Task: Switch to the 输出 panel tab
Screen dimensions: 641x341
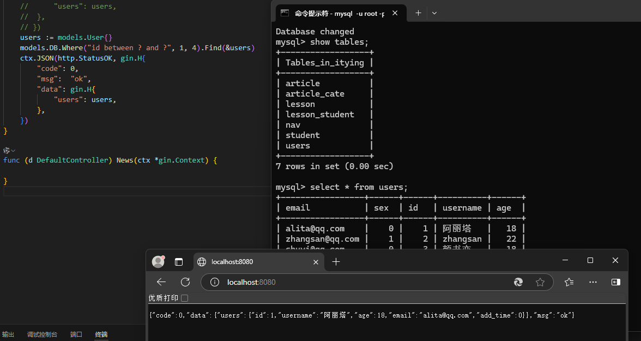Action: [x=8, y=334]
